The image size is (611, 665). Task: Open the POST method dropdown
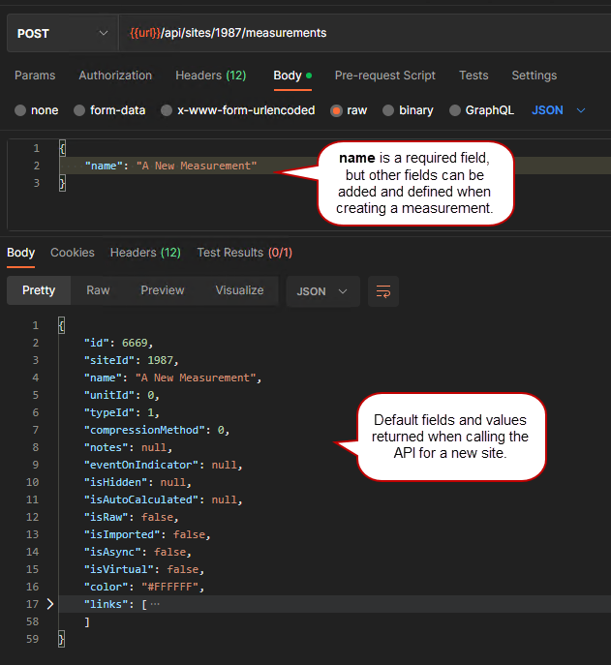pyautogui.click(x=60, y=33)
